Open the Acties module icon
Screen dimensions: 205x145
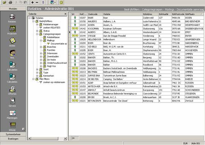(13, 41)
